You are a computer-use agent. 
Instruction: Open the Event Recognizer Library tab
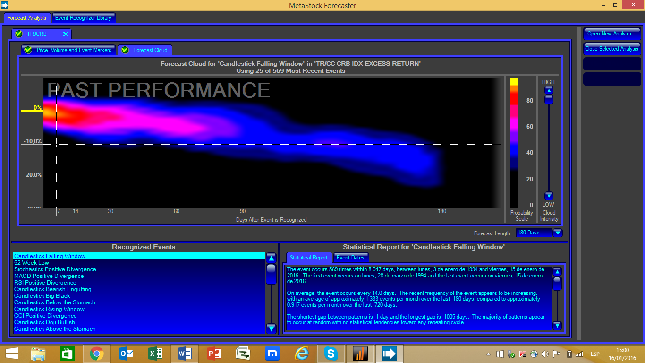click(x=83, y=18)
